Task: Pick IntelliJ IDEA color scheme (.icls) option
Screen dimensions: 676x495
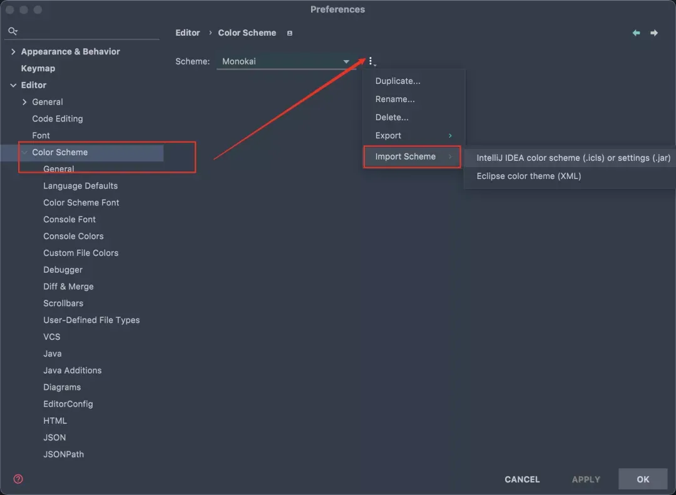Action: pyautogui.click(x=573, y=158)
